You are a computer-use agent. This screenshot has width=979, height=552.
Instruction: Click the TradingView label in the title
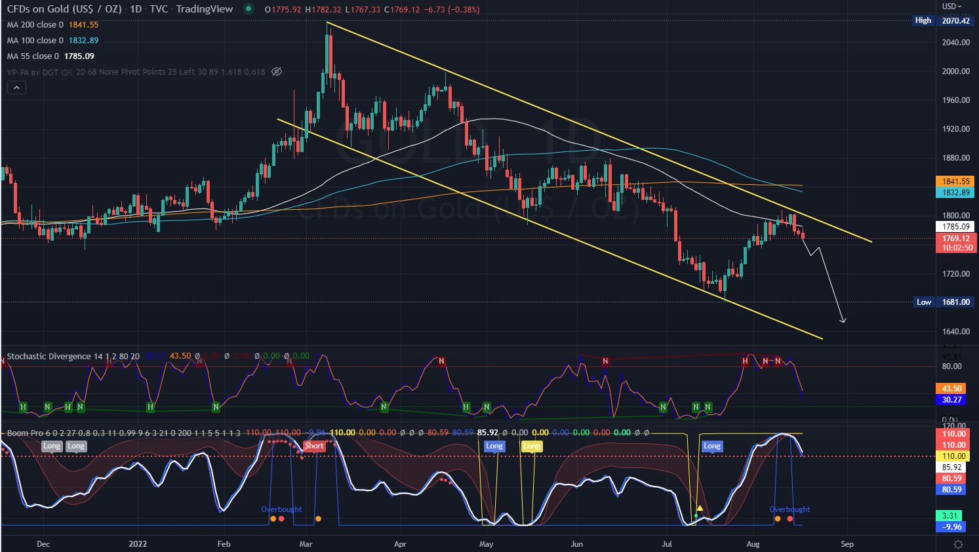[x=205, y=9]
